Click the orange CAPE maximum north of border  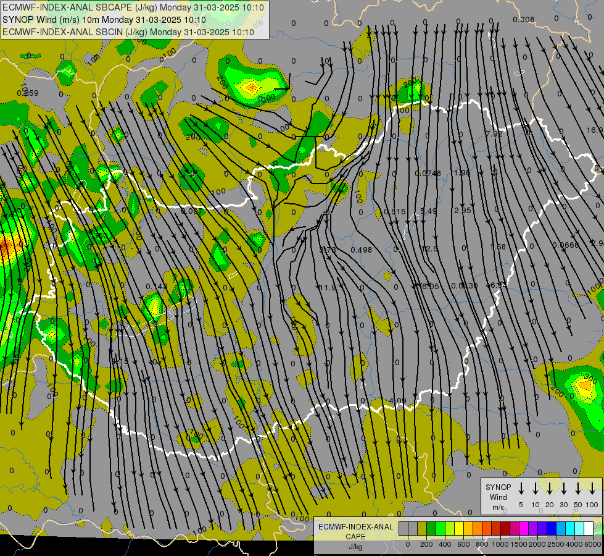point(252,88)
